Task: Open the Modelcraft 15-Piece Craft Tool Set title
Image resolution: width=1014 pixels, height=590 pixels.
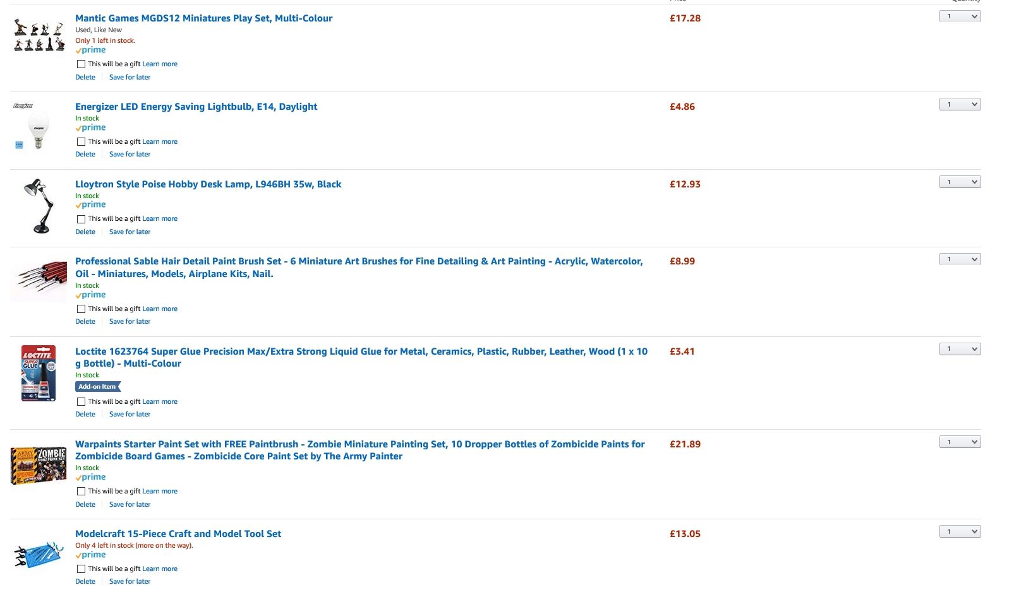Action: pyautogui.click(x=178, y=534)
